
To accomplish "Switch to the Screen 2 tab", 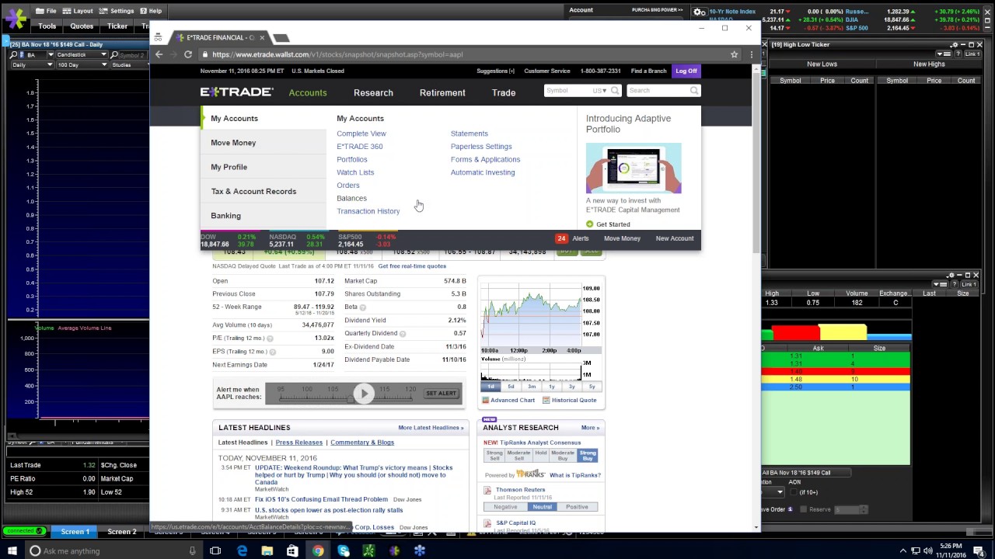I will pyautogui.click(x=122, y=532).
